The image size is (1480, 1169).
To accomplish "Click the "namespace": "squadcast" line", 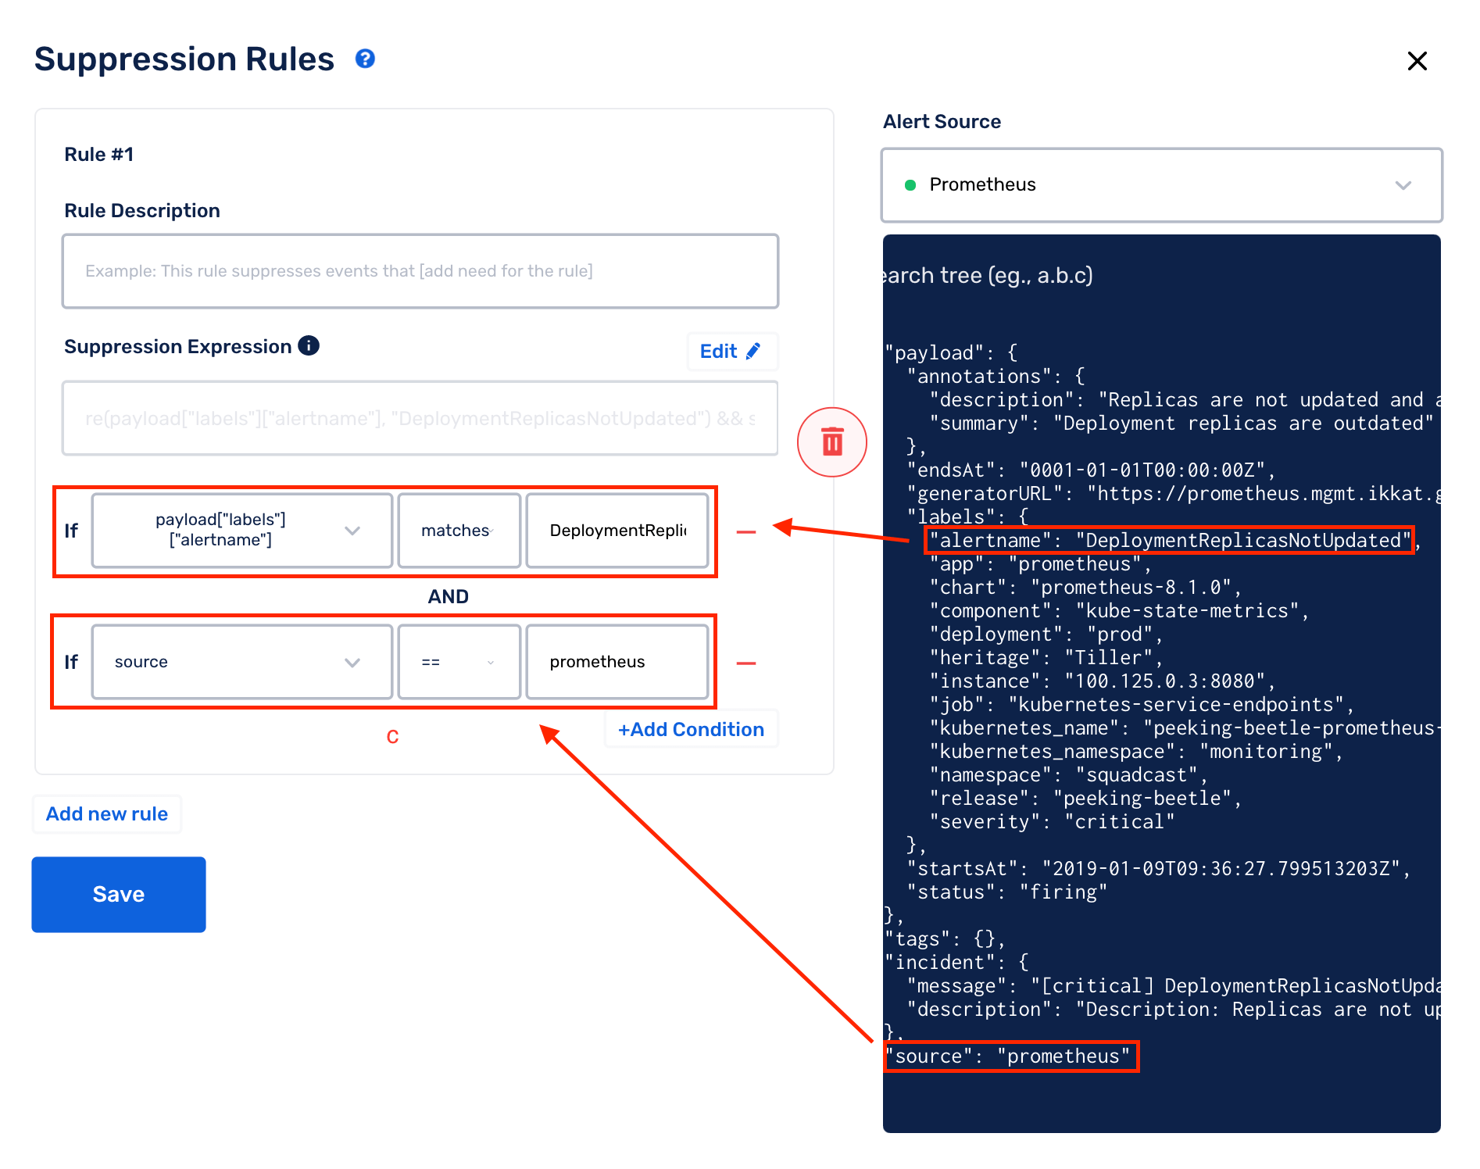I will click(x=1069, y=775).
